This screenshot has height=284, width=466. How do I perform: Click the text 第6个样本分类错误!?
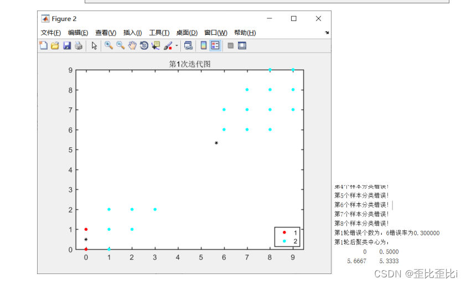[x=361, y=205]
